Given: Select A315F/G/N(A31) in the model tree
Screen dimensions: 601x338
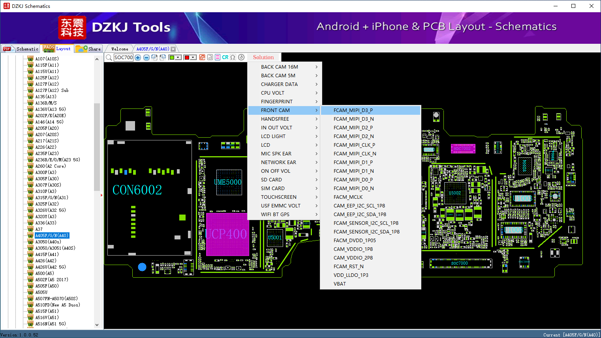Looking at the screenshot, I should [52, 198].
